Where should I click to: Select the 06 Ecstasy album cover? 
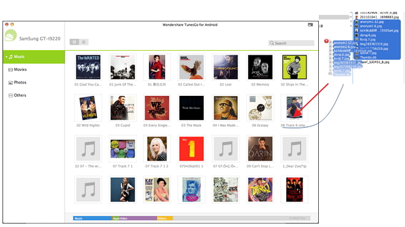(260, 108)
